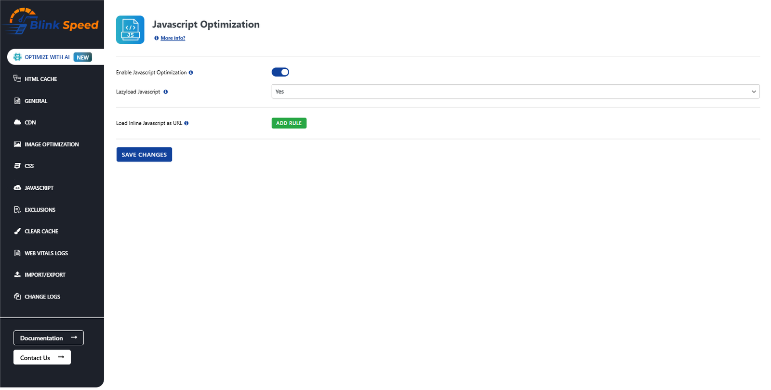Open the CDN menu item

[30, 123]
